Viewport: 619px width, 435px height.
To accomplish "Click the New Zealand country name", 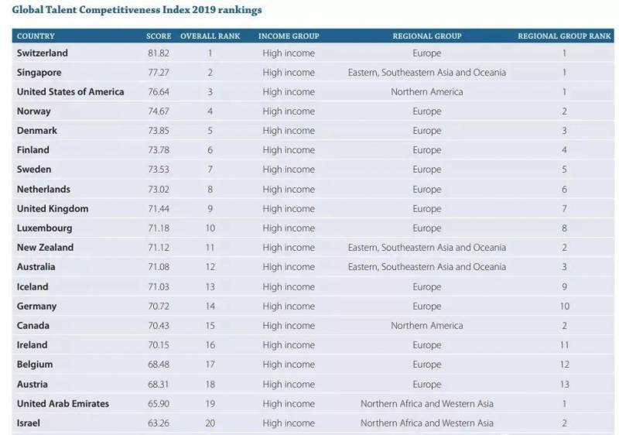I will pos(45,248).
